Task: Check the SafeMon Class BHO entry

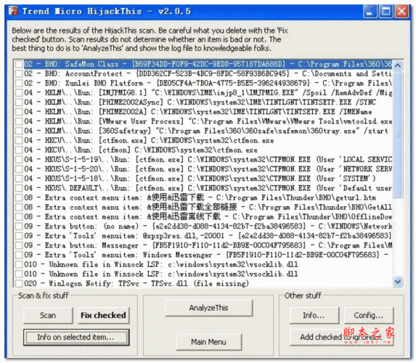Action: (19, 64)
